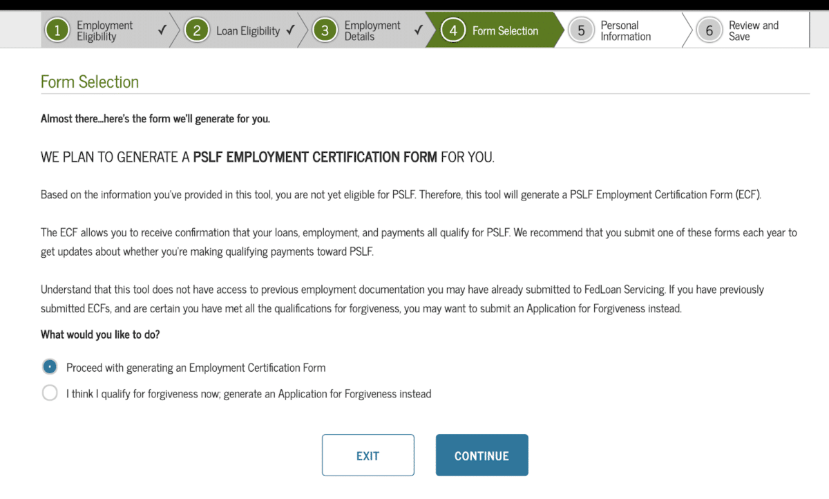Screen dimensions: 829x499
Task: Click the step 2 number circle
Action: (197, 30)
